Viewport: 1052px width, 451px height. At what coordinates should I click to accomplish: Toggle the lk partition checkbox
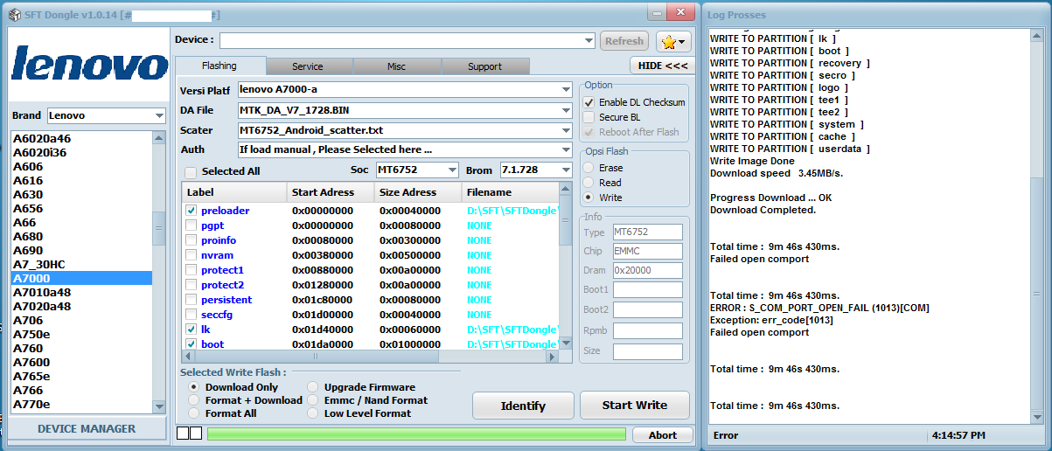[191, 330]
